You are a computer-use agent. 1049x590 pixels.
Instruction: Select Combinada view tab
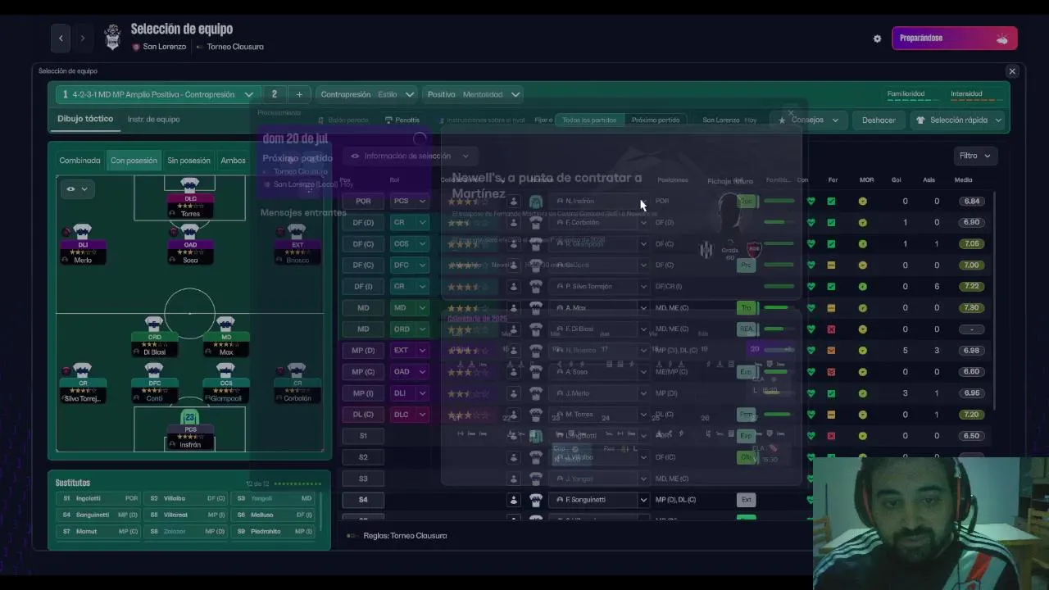[79, 161]
